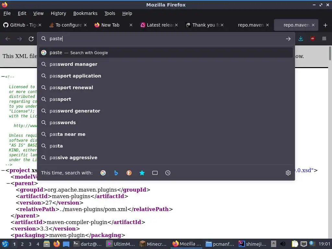
Task: Launch Firefox from taskbar launcher
Action: 56,244
